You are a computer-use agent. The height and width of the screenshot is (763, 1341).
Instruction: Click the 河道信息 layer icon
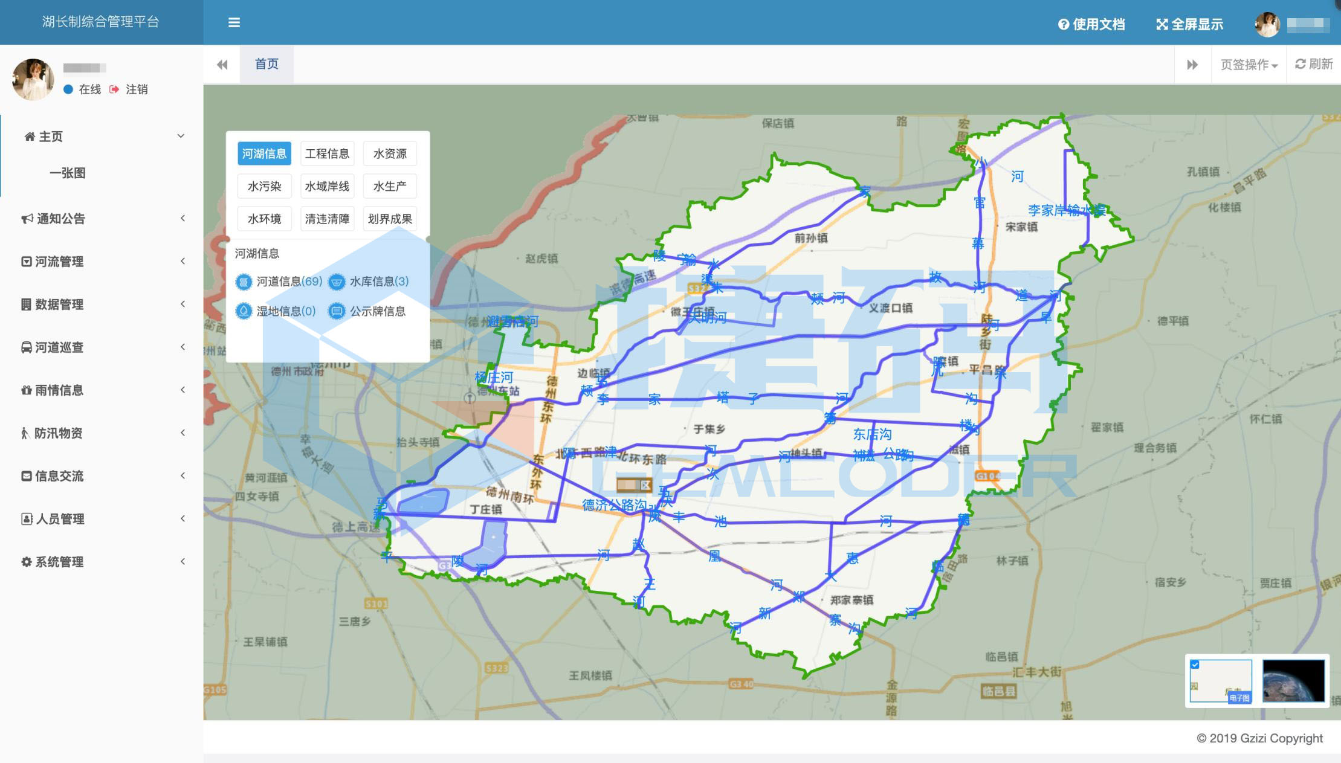tap(244, 282)
